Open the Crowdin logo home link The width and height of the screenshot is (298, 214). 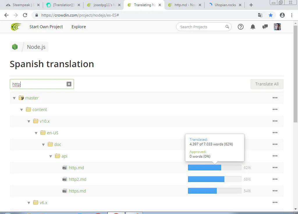tap(16, 27)
